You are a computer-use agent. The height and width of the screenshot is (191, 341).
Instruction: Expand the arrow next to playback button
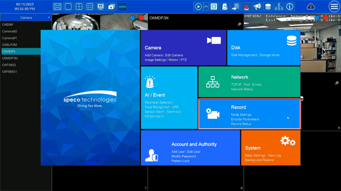(x=206, y=7)
